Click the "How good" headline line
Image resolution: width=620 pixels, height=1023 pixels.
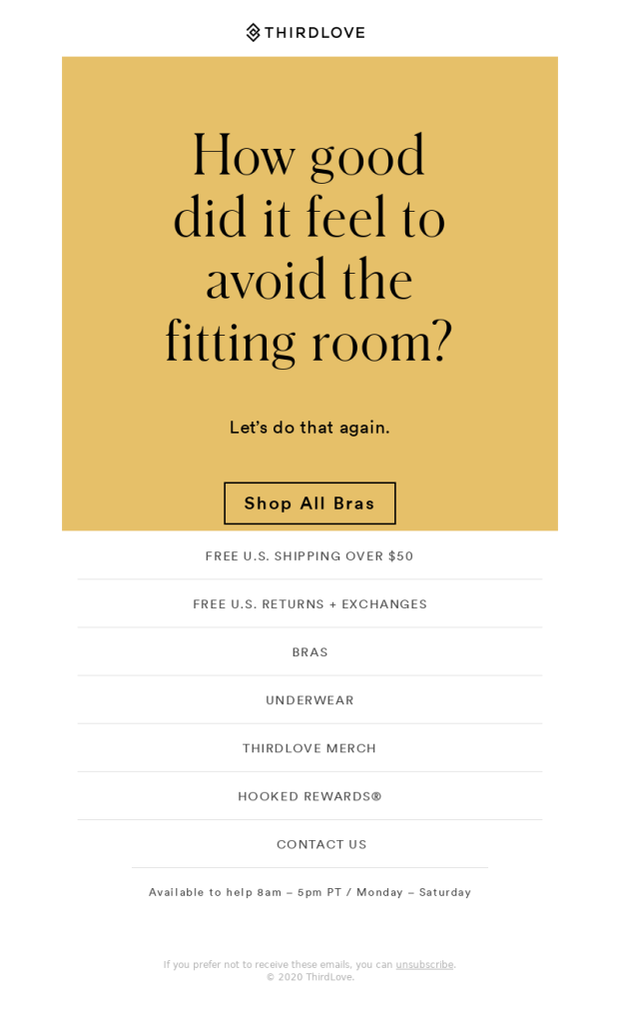[x=309, y=158]
